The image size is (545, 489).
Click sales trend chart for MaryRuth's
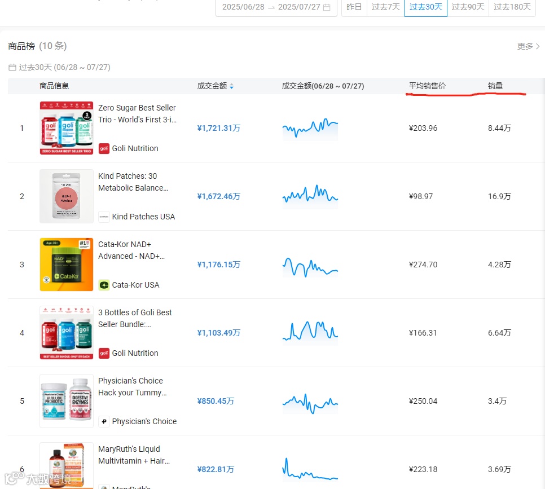pos(310,469)
